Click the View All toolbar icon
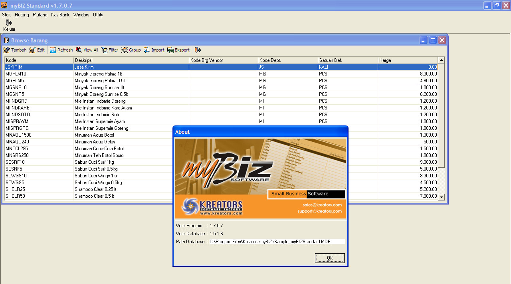The height and width of the screenshot is (284, 511). coord(79,50)
